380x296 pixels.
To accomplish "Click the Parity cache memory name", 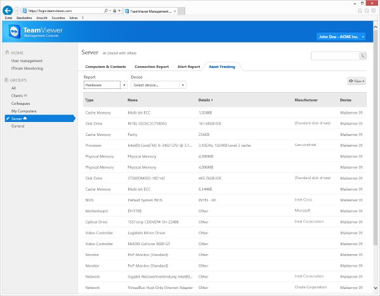I will coord(133,135).
